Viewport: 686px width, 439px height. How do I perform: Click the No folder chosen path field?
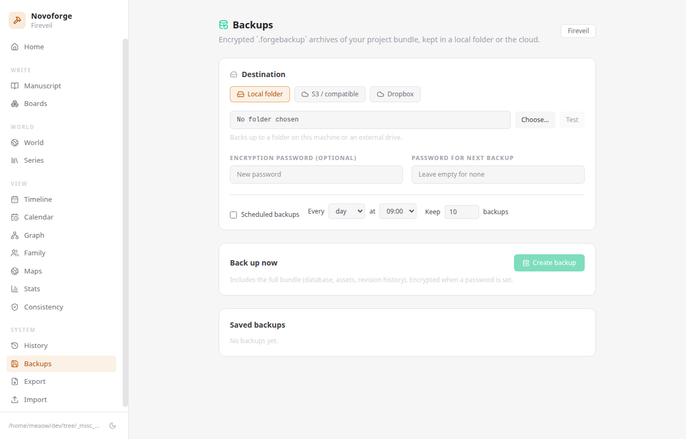(370, 120)
